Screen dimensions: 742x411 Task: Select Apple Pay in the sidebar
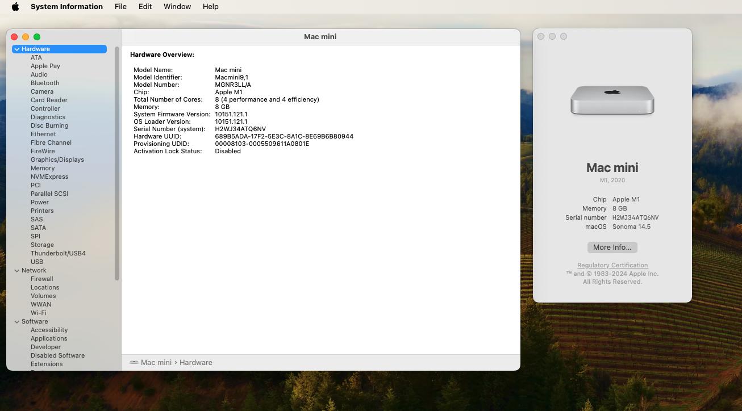[45, 66]
